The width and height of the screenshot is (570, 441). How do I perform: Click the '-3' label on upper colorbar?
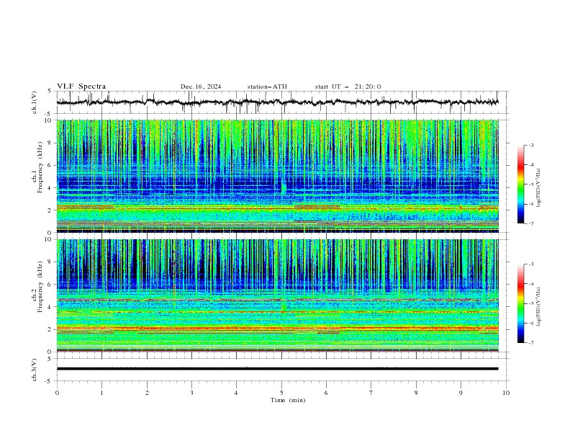[x=531, y=145]
